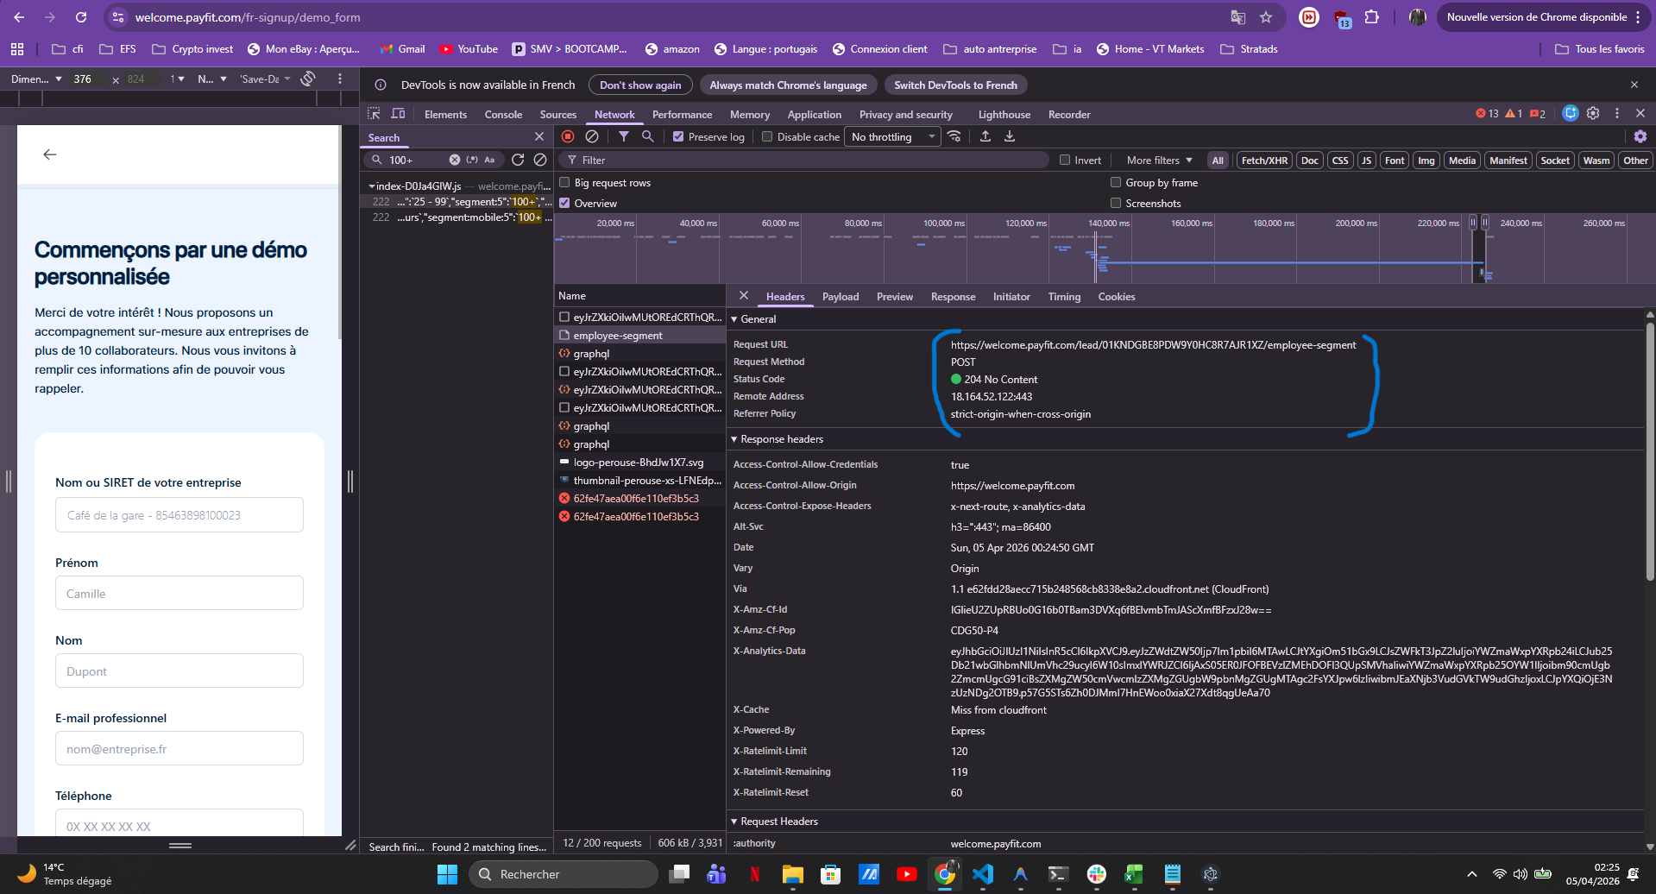Open network conditions wifi icon

[954, 136]
